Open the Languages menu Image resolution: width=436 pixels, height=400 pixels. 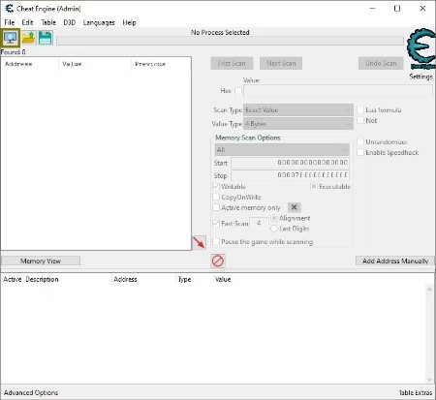[x=99, y=22]
